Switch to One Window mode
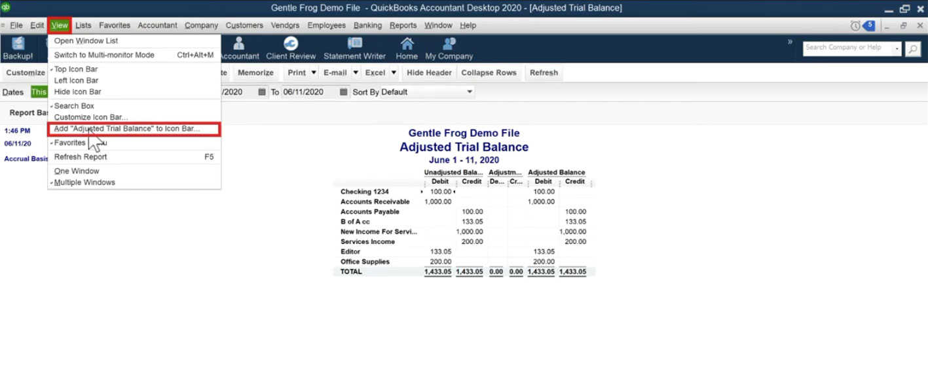 [x=77, y=171]
